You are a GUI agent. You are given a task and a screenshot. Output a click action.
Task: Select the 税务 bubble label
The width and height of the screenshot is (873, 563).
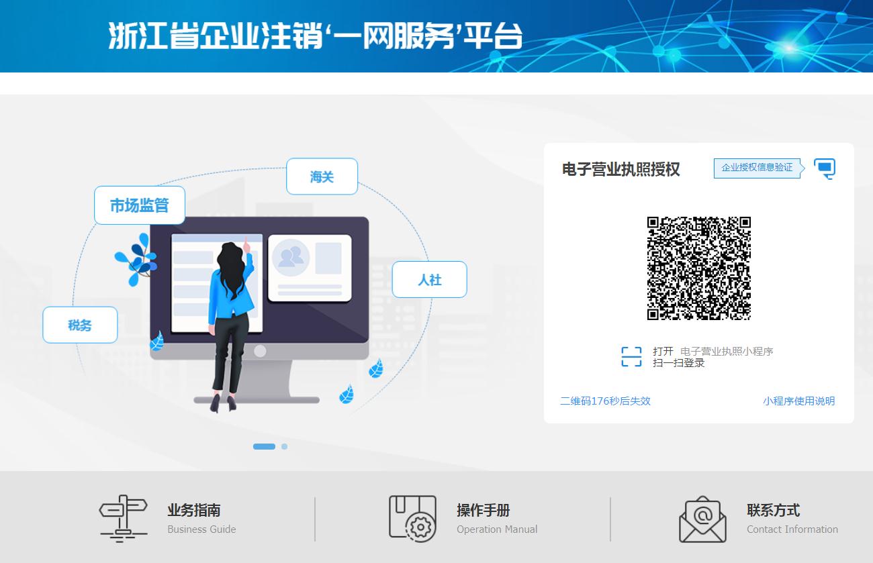80,325
